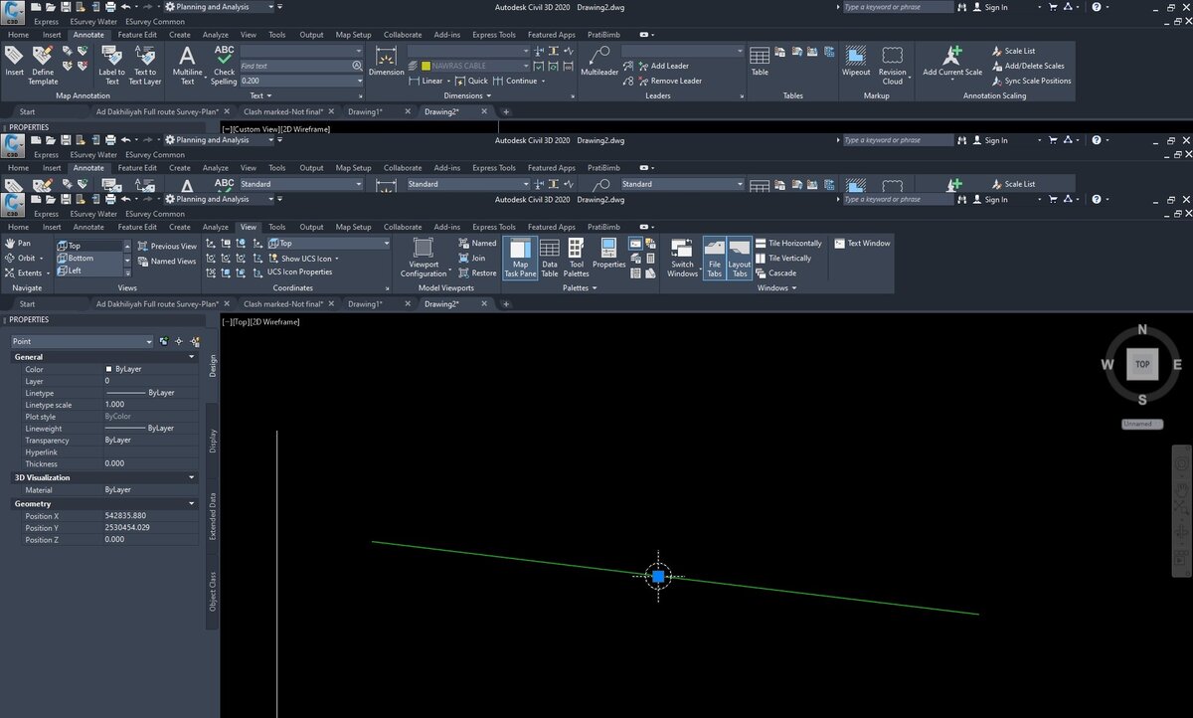
Task: Click the Multiline Text tool
Action: tap(187, 64)
